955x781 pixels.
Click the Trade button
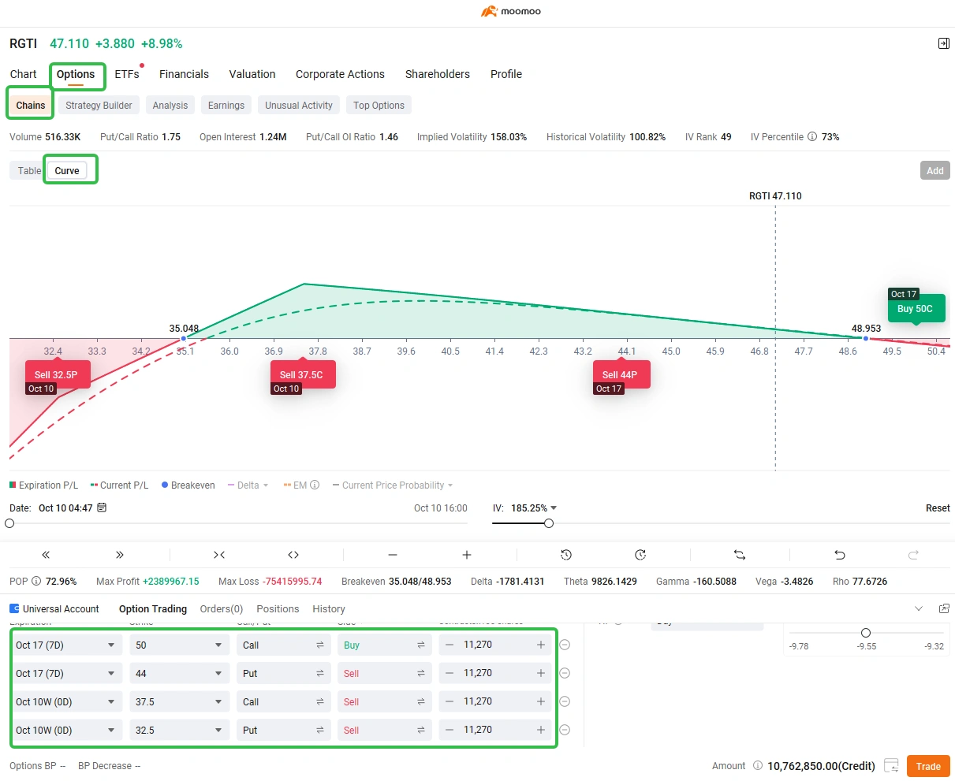927,765
